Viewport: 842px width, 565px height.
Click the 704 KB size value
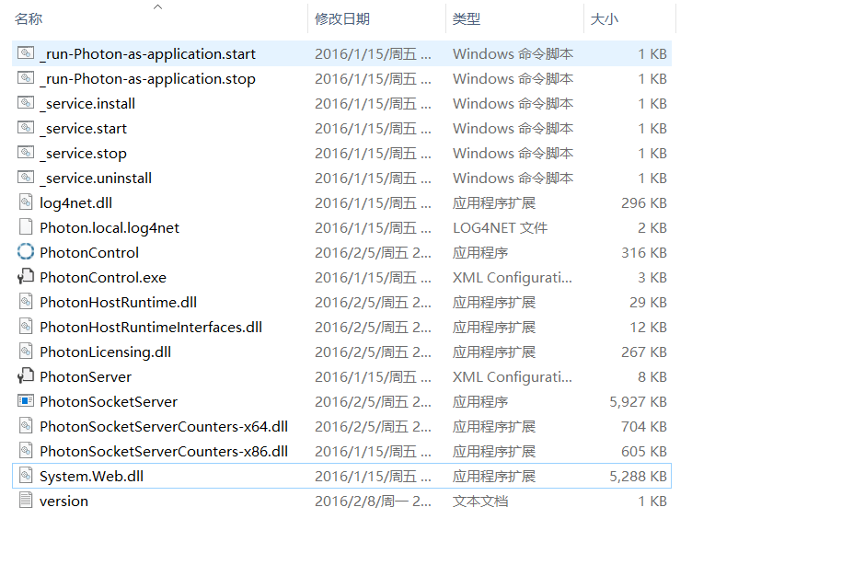pyautogui.click(x=644, y=426)
